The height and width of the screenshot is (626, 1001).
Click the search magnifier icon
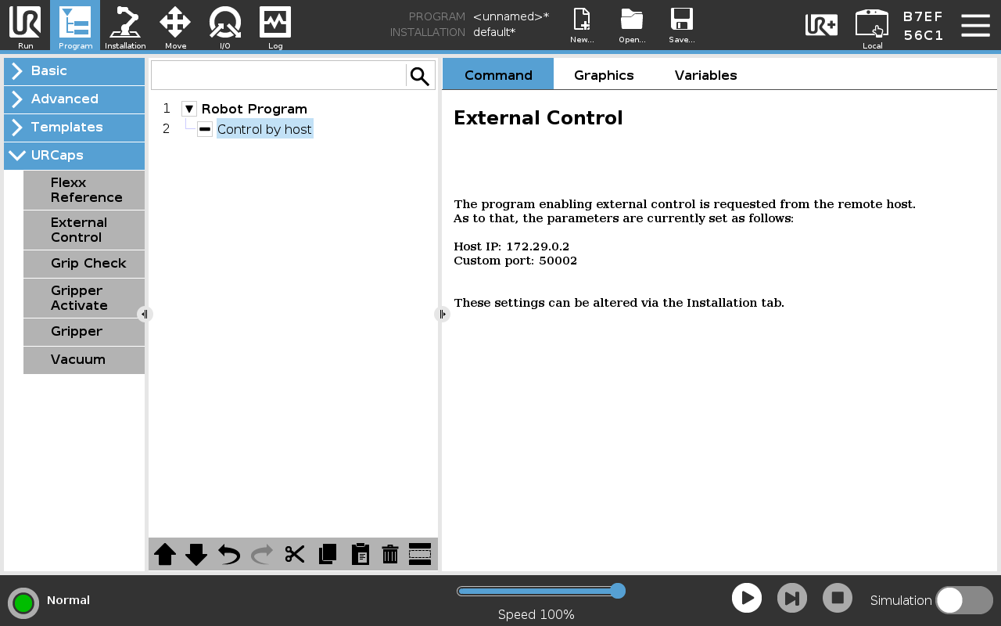pyautogui.click(x=420, y=76)
